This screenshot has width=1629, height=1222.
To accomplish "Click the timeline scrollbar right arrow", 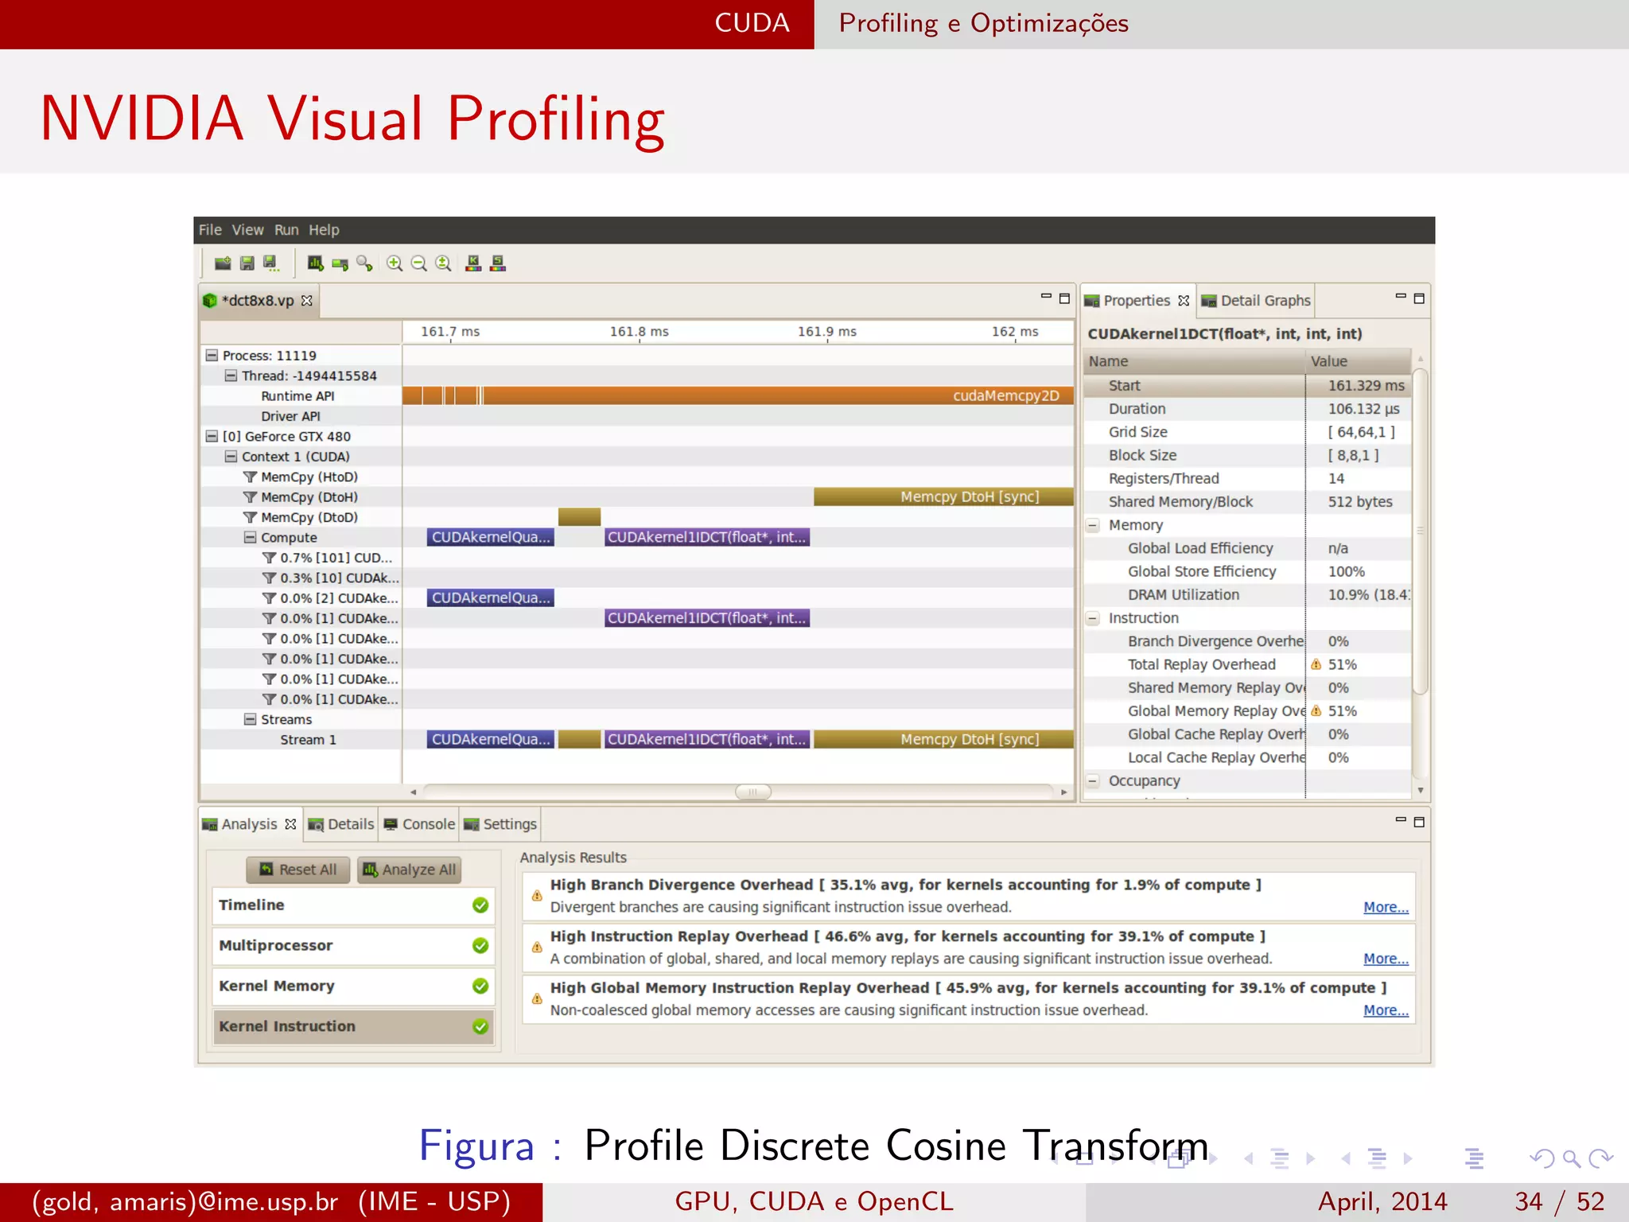I will (x=1064, y=792).
